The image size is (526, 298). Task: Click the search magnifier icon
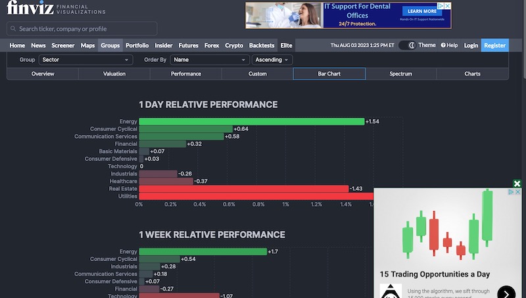[x=13, y=29]
